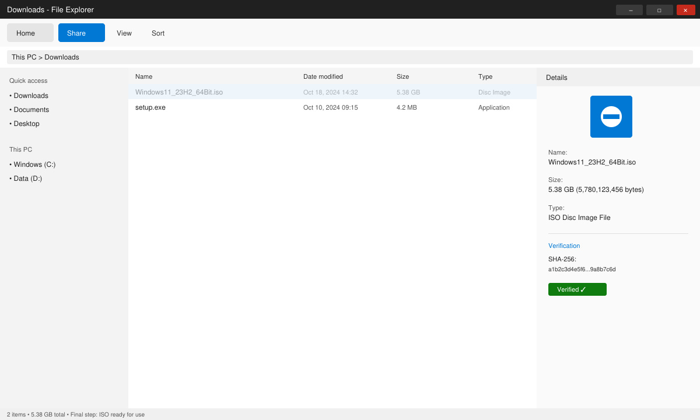Click the Oct 18, 2024 14:32 date cell
This screenshot has height=420, width=700.
tap(331, 92)
